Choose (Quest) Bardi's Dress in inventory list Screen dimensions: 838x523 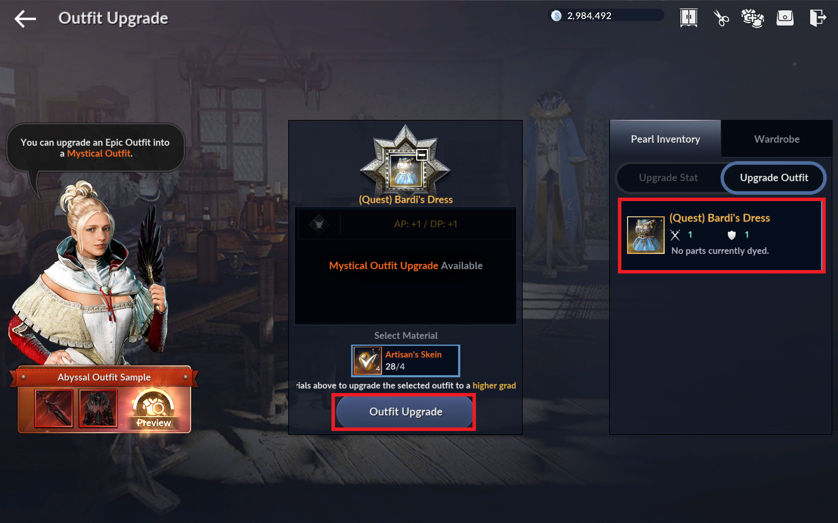pos(721,236)
